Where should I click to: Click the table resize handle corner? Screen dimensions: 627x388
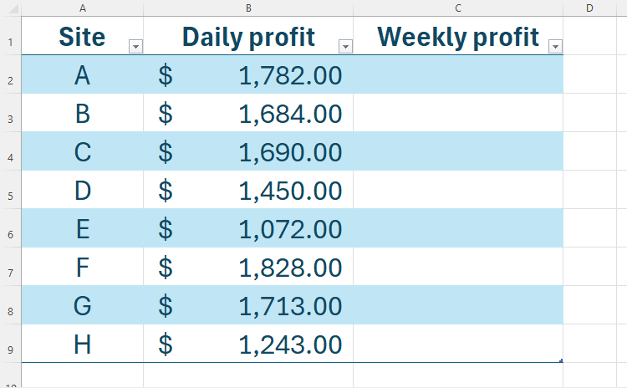click(x=561, y=361)
